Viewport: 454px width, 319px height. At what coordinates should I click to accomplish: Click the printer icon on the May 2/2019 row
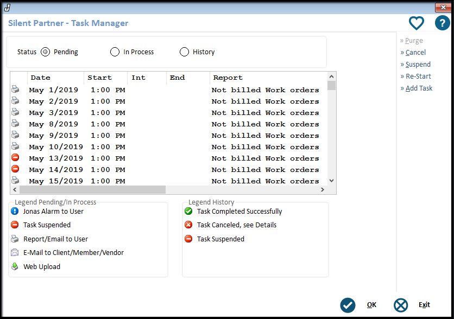15,101
